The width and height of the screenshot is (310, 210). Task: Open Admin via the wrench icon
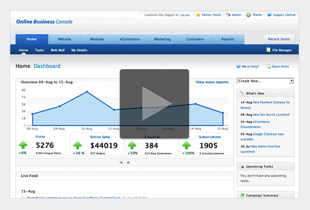pos(228,15)
